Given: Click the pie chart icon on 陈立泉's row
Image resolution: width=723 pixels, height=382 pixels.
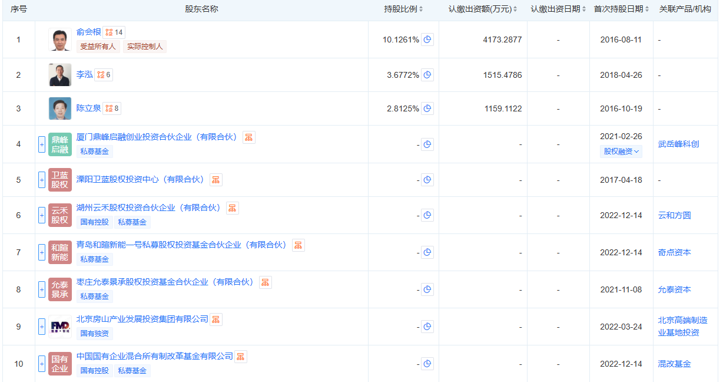Looking at the screenshot, I should click(427, 108).
